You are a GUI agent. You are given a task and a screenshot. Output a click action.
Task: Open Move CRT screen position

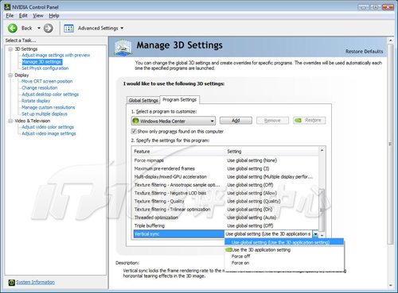pyautogui.click(x=47, y=81)
